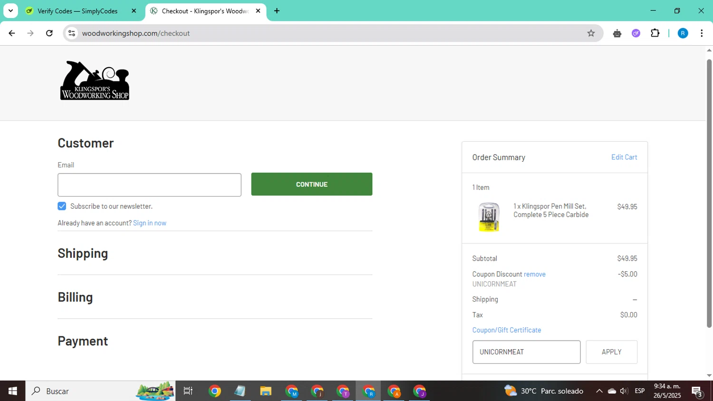Remove the UNICORNMEAT coupon discount
This screenshot has width=713, height=401.
click(x=535, y=274)
